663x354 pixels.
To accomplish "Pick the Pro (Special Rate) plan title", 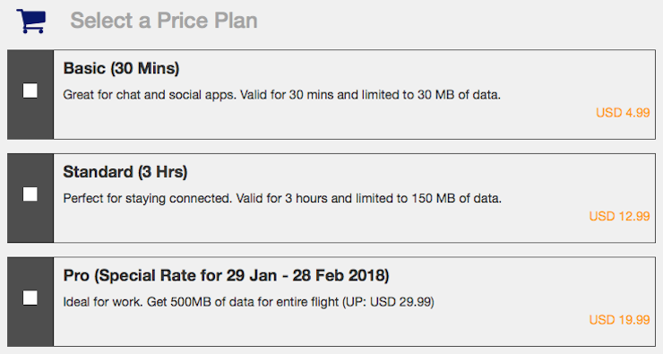I will point(226,275).
